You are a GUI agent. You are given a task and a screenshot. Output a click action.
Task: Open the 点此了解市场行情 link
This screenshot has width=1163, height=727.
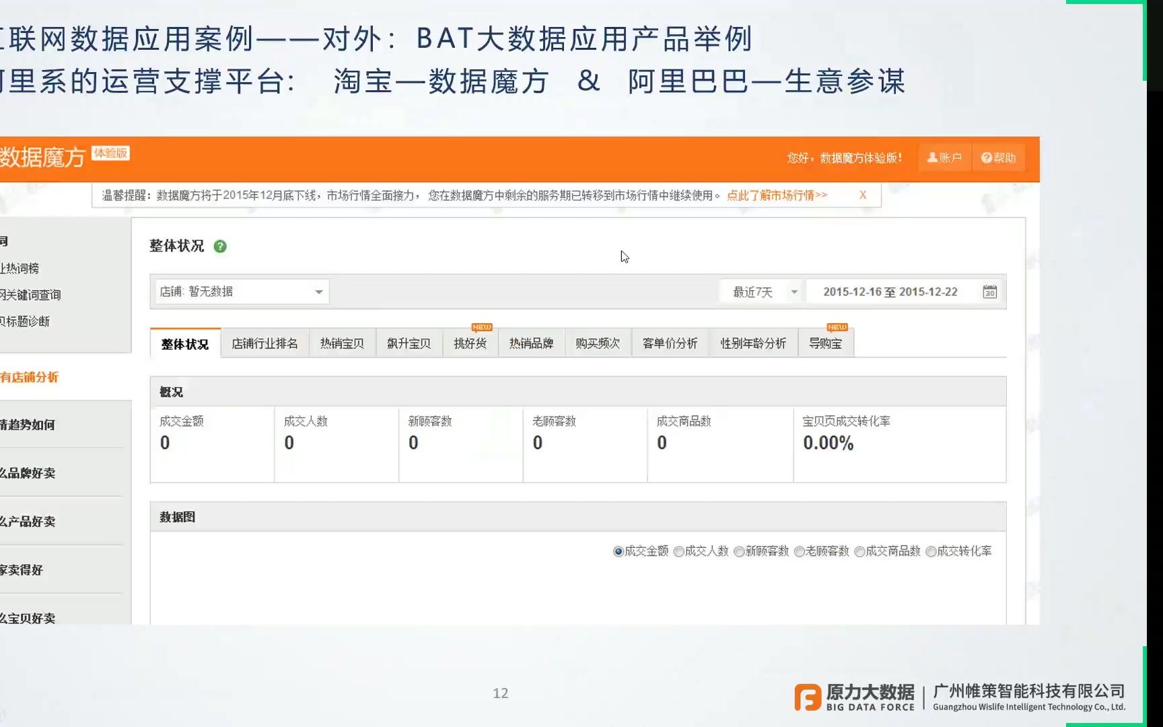[x=777, y=195]
